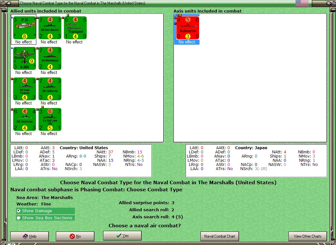Click View Other Charts button
This screenshot has height=245, width=336.
[x=308, y=236]
